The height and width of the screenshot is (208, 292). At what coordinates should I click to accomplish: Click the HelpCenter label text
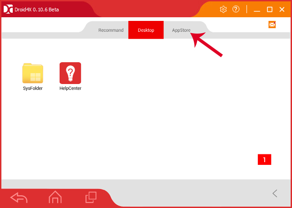pos(70,88)
